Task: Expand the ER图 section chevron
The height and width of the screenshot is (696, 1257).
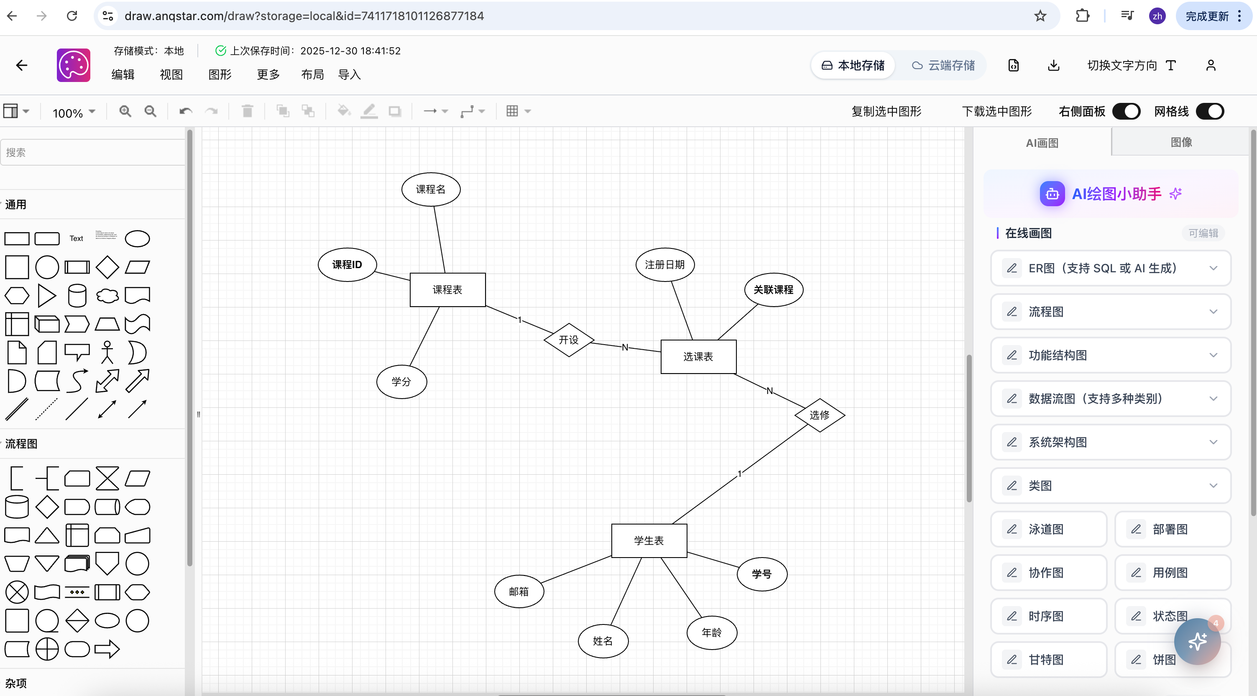Action: coord(1213,268)
